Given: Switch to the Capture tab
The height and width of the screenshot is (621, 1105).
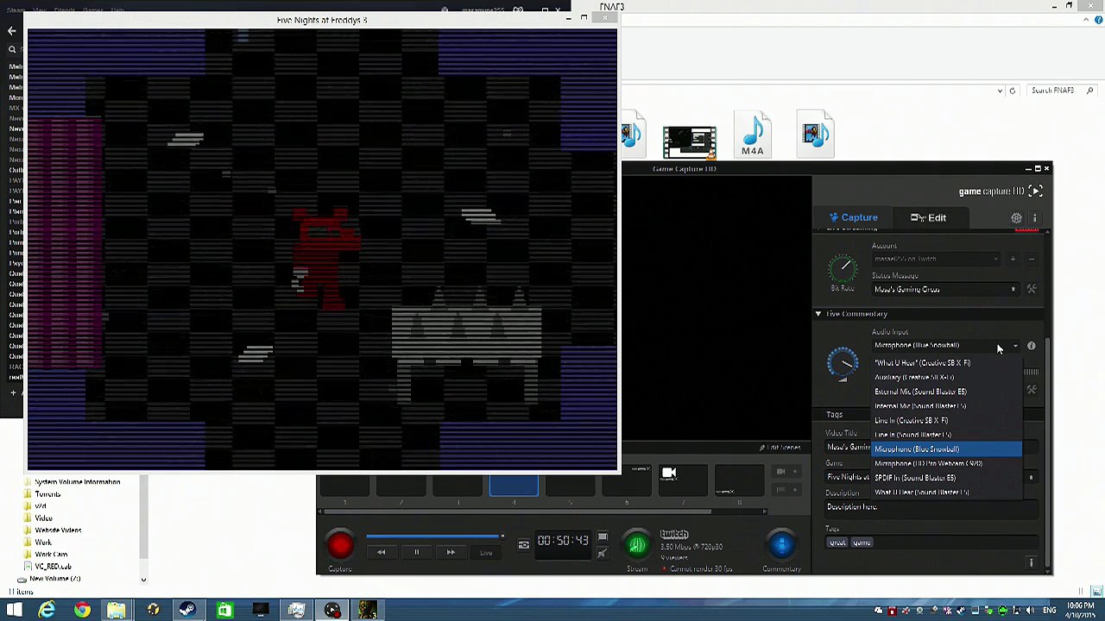Looking at the screenshot, I should (854, 217).
